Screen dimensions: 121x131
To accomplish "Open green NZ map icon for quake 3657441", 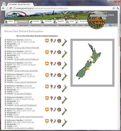I will point(55,41).
